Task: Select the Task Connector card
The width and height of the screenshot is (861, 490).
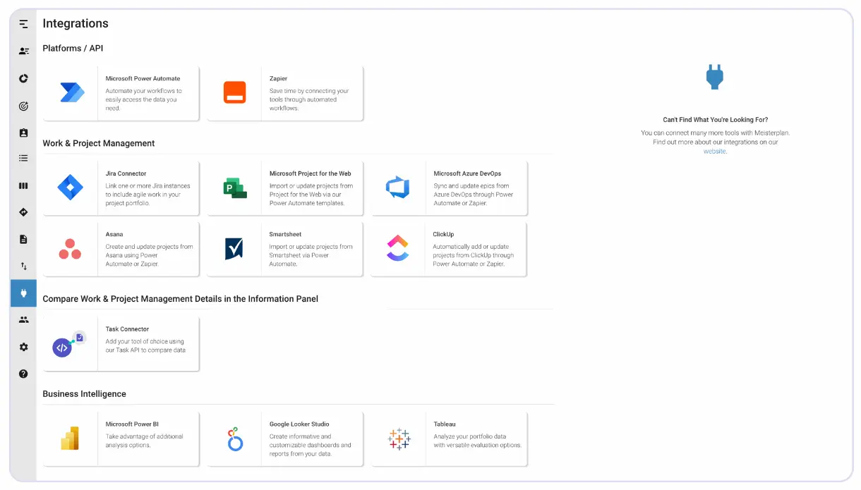Action: (x=121, y=344)
